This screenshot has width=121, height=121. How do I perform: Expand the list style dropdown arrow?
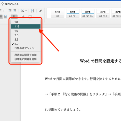(x=3, y=11)
